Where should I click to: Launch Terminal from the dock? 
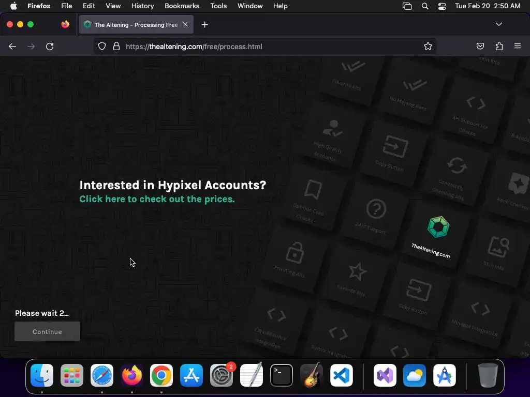(281, 375)
